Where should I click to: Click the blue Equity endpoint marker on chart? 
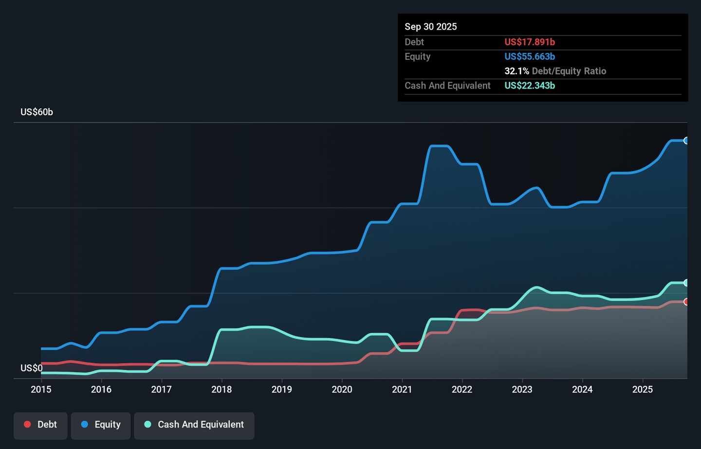coord(686,141)
